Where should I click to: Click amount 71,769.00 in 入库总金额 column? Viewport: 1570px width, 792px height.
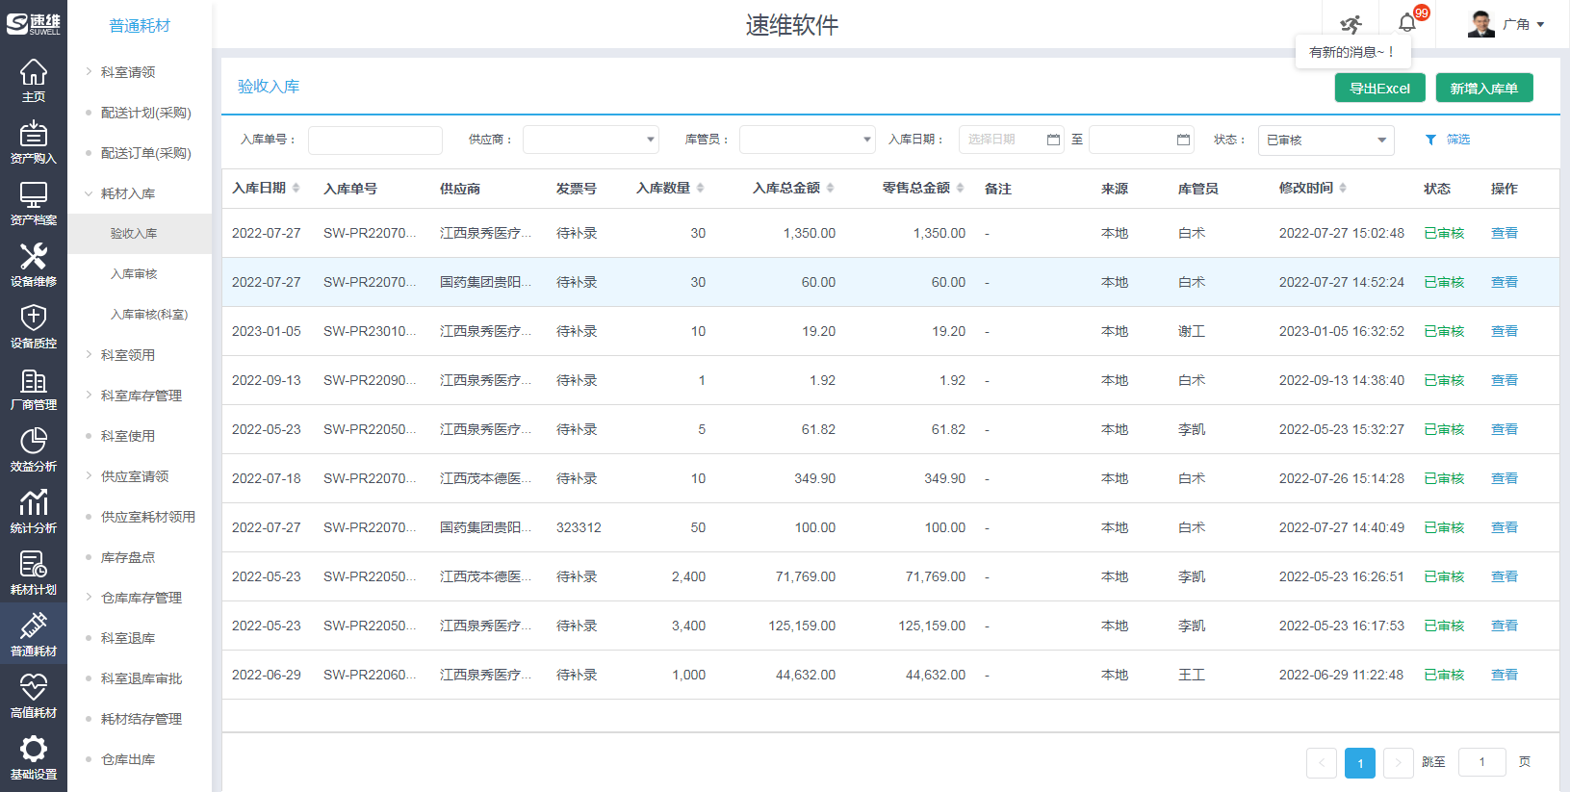click(805, 576)
